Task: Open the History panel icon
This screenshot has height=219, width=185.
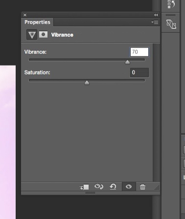Action: coord(171,4)
